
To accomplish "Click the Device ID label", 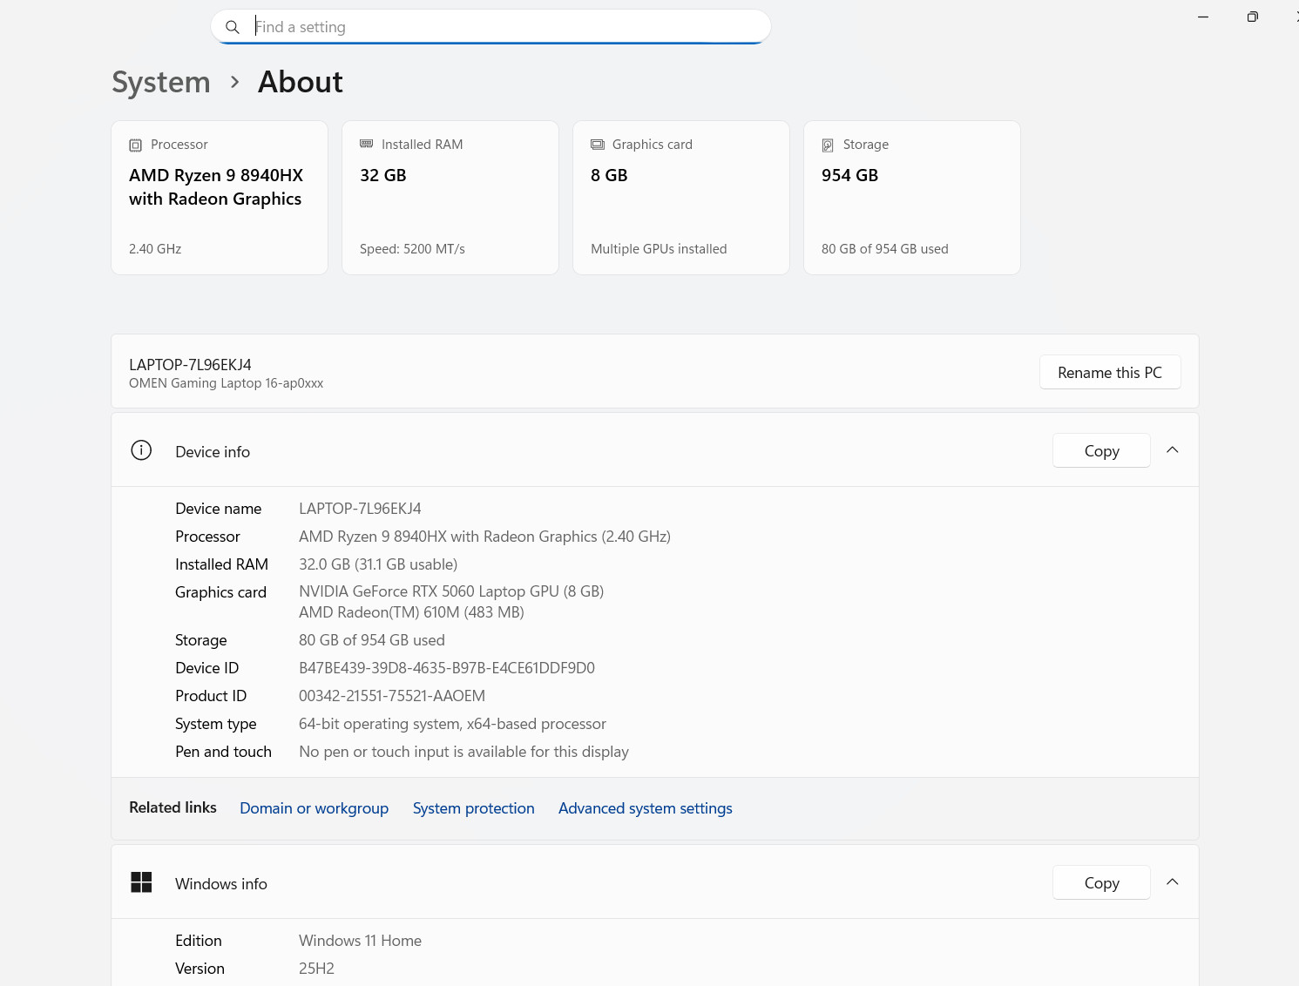I will 206,668.
